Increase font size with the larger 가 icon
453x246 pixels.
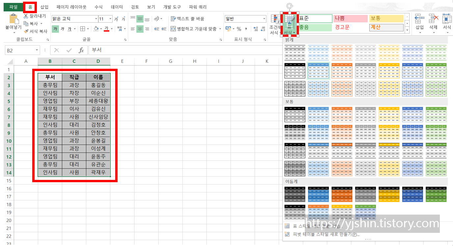116,19
